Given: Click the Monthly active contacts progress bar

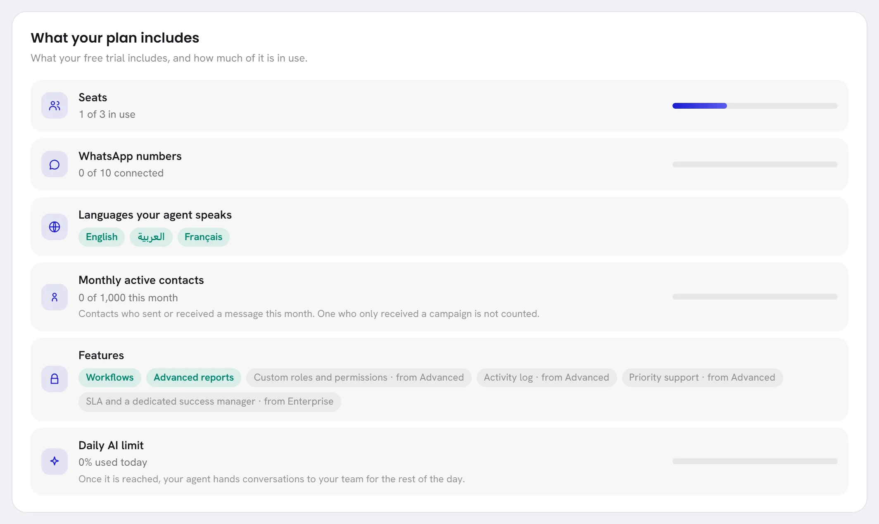Looking at the screenshot, I should 755,297.
